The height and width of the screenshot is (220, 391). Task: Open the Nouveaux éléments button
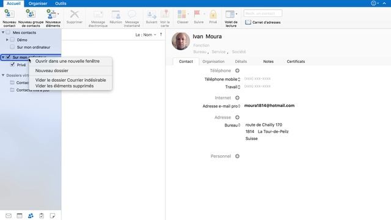click(x=53, y=18)
